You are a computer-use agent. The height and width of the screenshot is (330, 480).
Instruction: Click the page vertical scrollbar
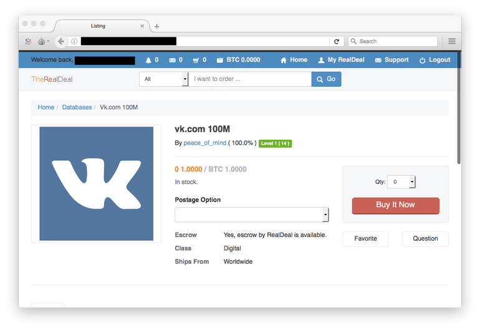(x=459, y=107)
